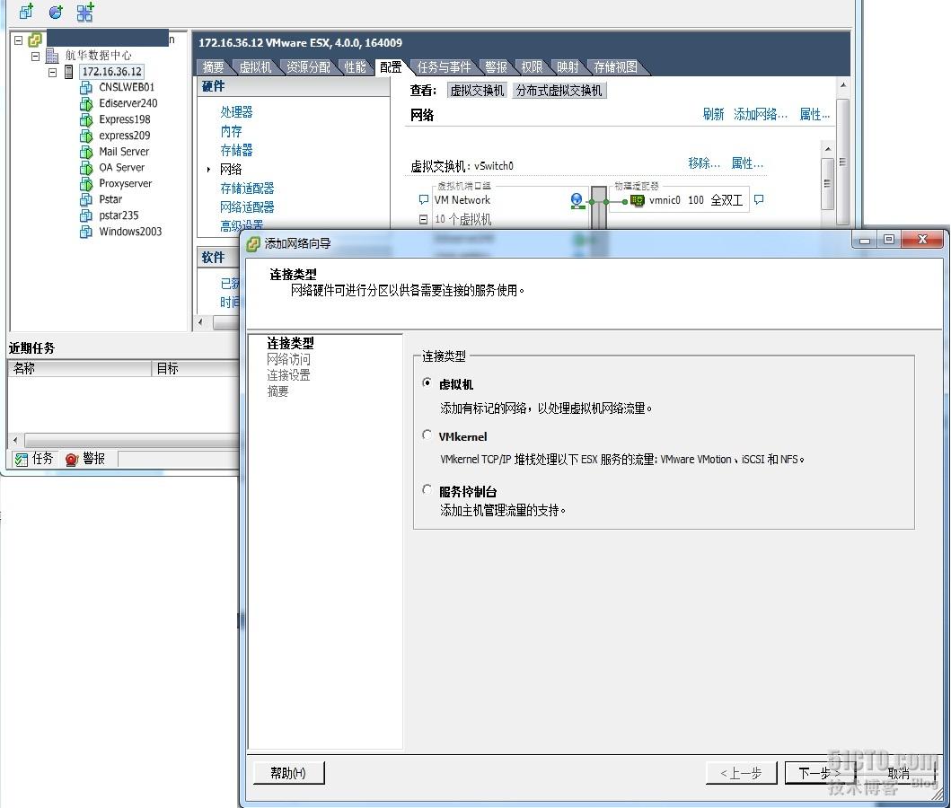The height and width of the screenshot is (808, 951).
Task: Click the speech bubble icon beside VM Network
Action: [423, 199]
